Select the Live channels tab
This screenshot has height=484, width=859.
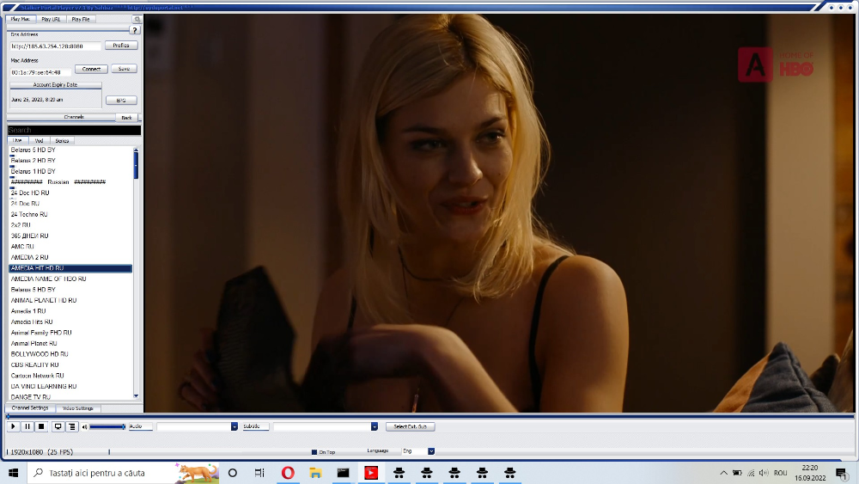point(17,141)
